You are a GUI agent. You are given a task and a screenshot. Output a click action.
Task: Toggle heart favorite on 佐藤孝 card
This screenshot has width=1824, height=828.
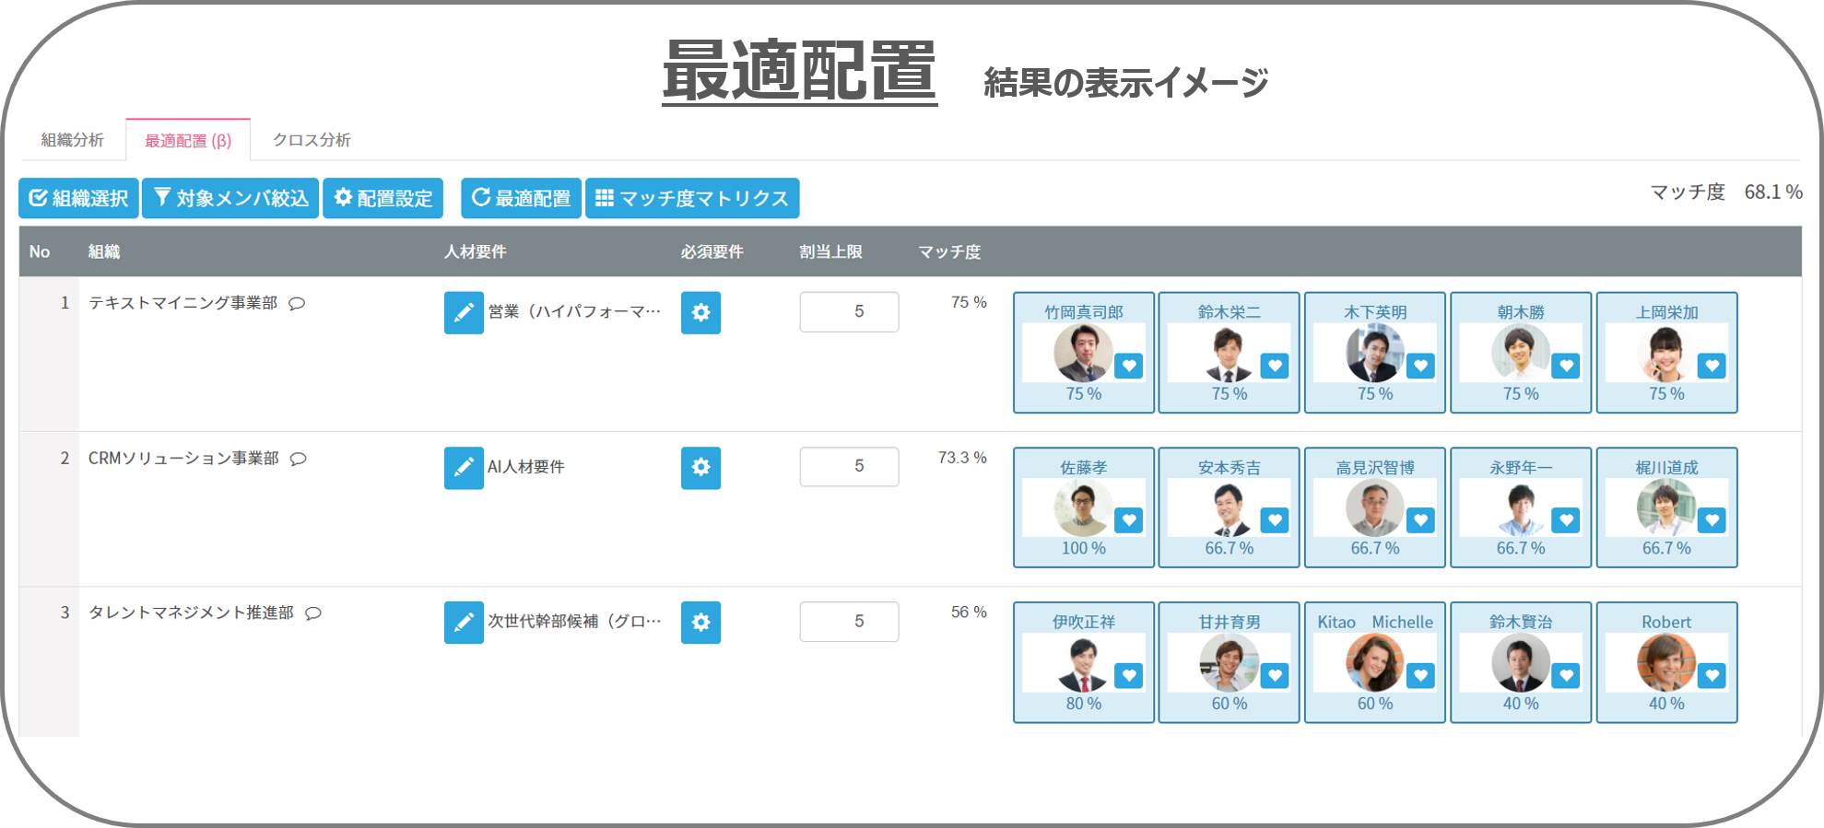pyautogui.click(x=1128, y=521)
